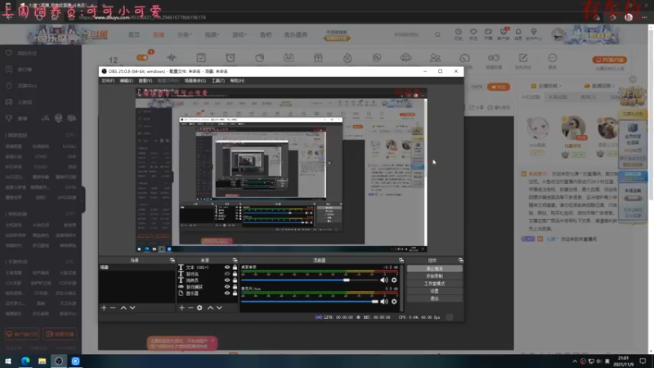
Task: Open Microsoft Edge from taskbar
Action: pos(25,361)
